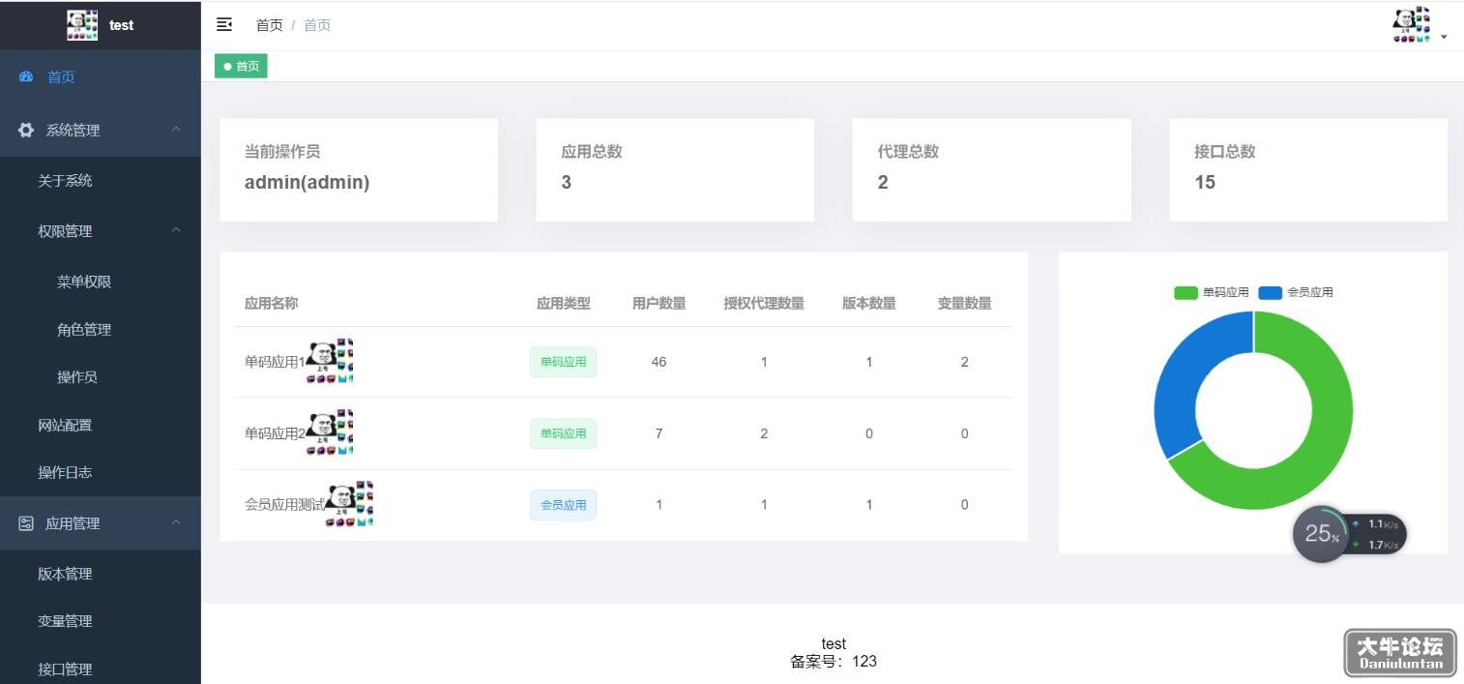Click the gear icon for 系统管理
Image resolution: width=1464 pixels, height=684 pixels.
[x=26, y=130]
